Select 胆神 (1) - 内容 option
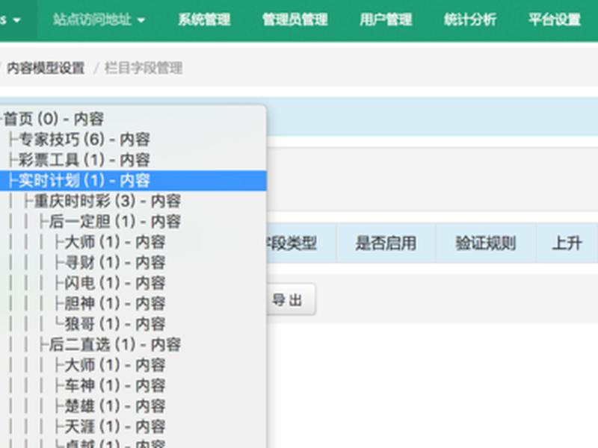Screen dimensions: 598x448 point(133,304)
